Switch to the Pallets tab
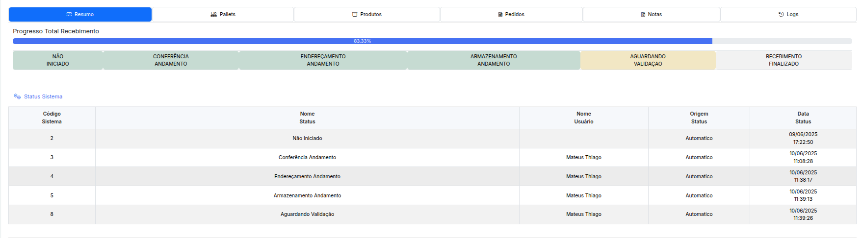 223,15
